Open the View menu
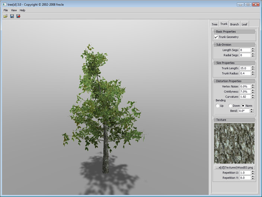262x197 pixels. [14, 10]
